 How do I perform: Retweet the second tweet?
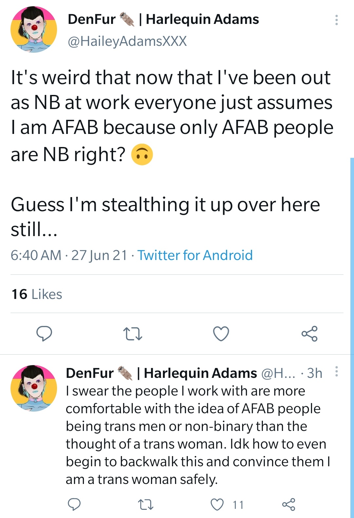[x=146, y=505]
